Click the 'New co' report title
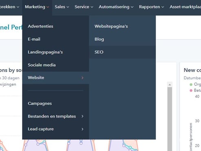Image resolution: width=201 pixels, height=151 pixels. tap(192, 70)
